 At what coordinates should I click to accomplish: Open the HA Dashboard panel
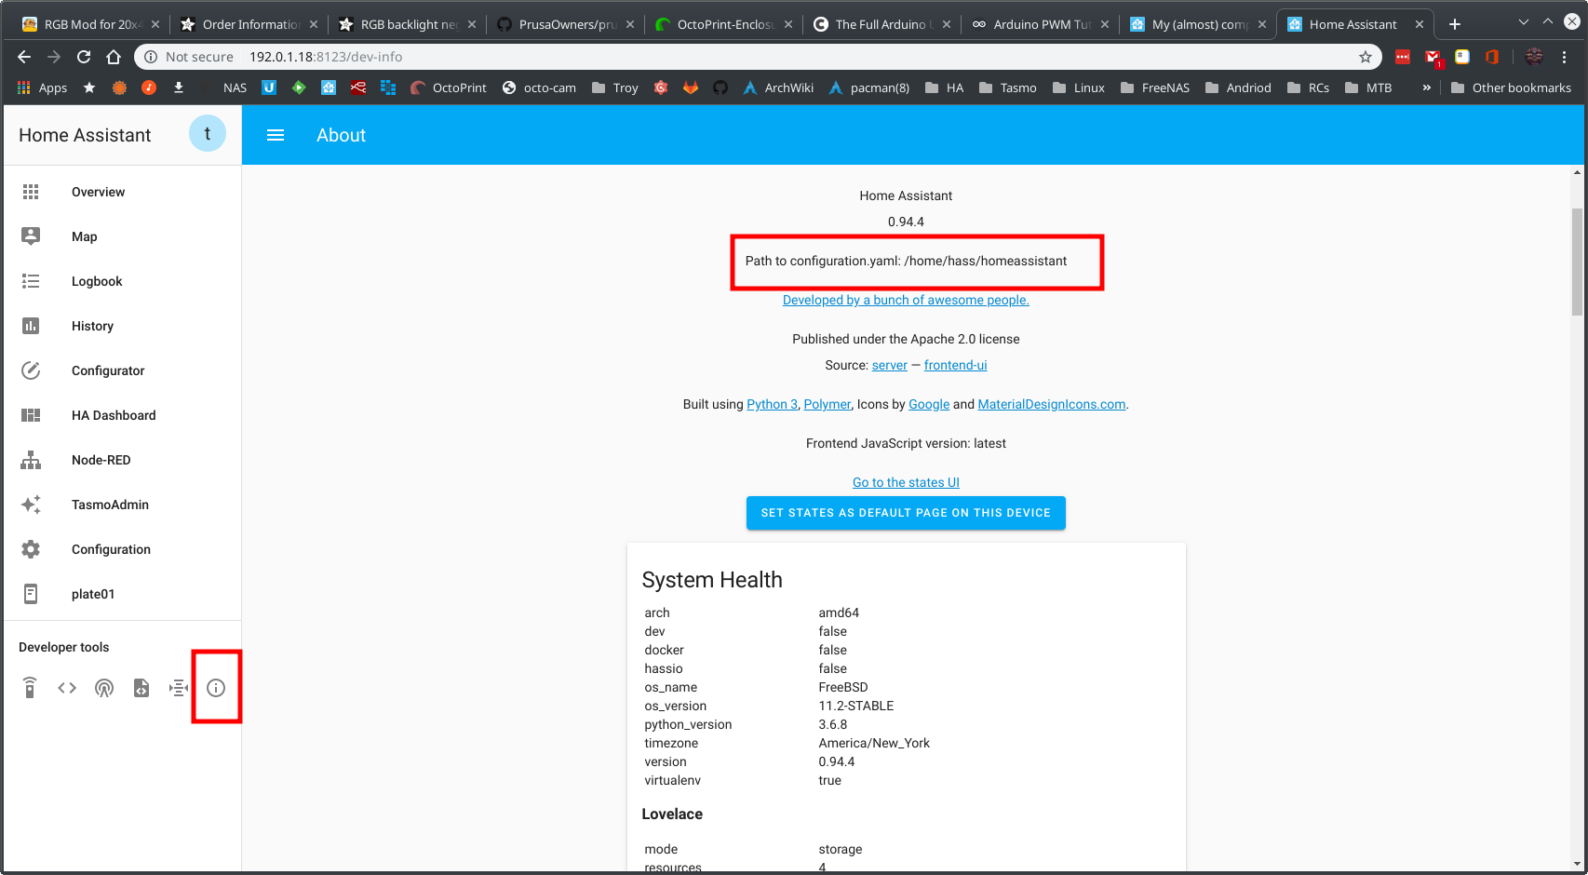(x=113, y=414)
